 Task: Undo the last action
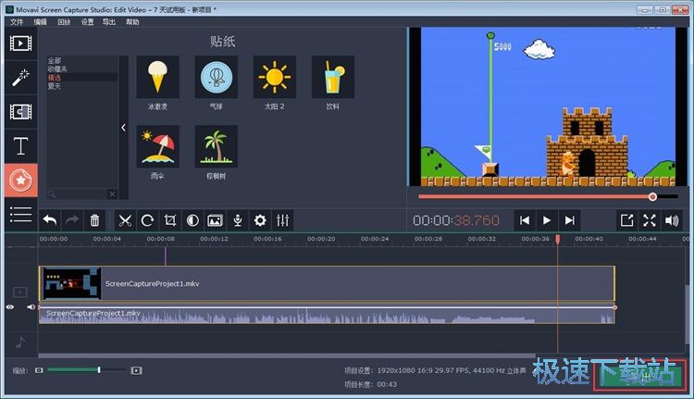point(50,220)
